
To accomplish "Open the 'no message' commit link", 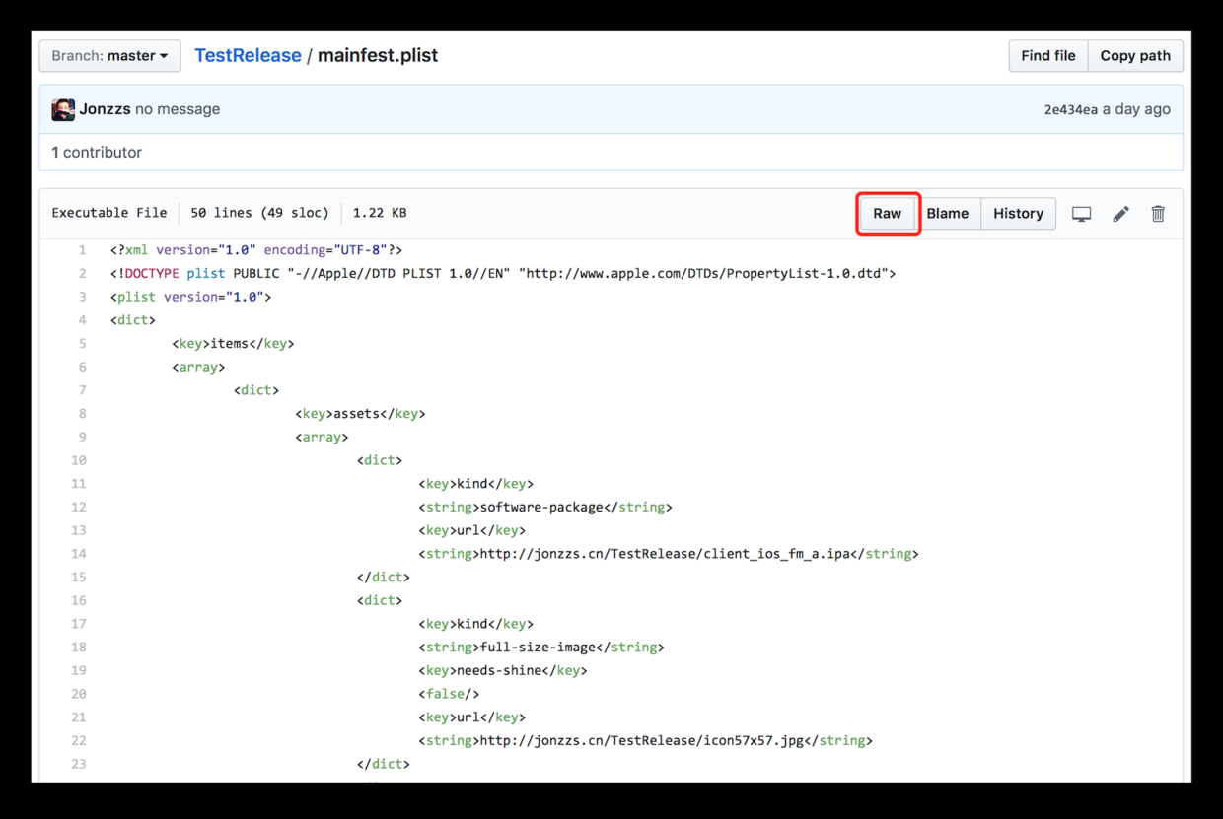I will point(178,109).
